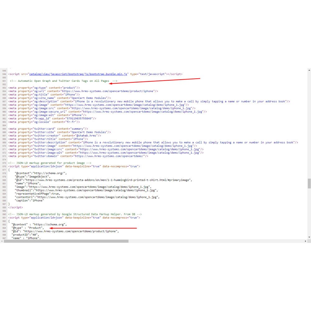Click the vertical scroll down arrow

tap(309, 237)
